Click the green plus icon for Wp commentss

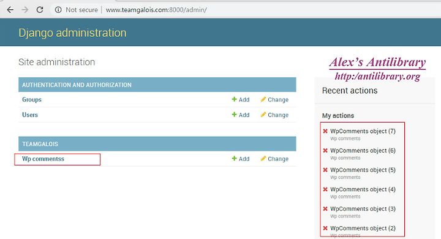234,158
